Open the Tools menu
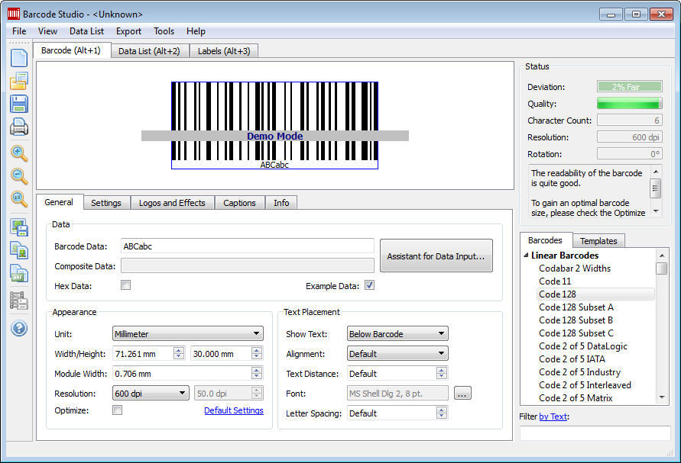The image size is (681, 463). 163,31
